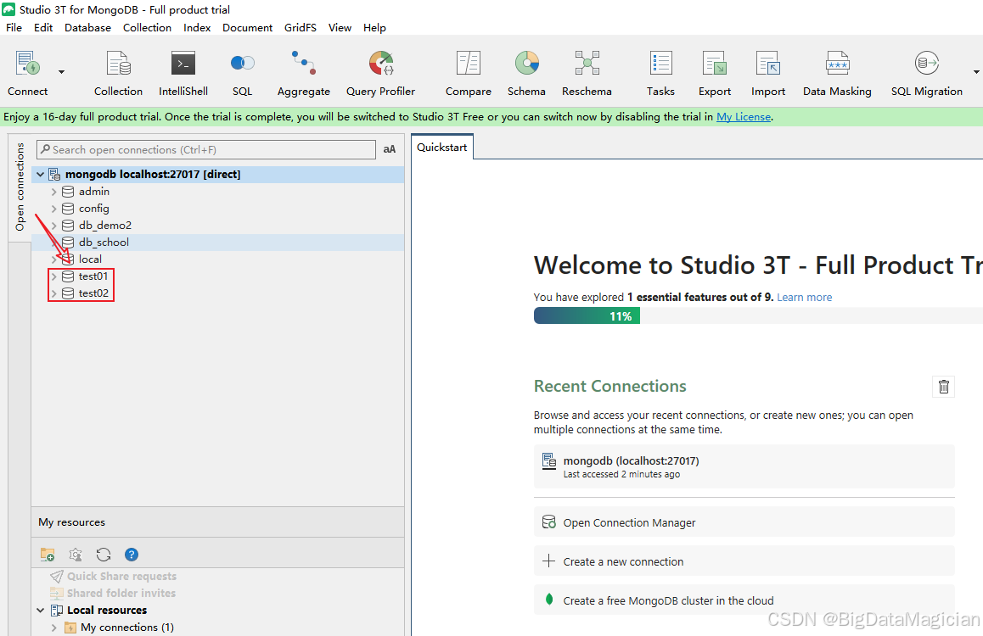Open the File menu
The height and width of the screenshot is (636, 983).
pos(14,27)
